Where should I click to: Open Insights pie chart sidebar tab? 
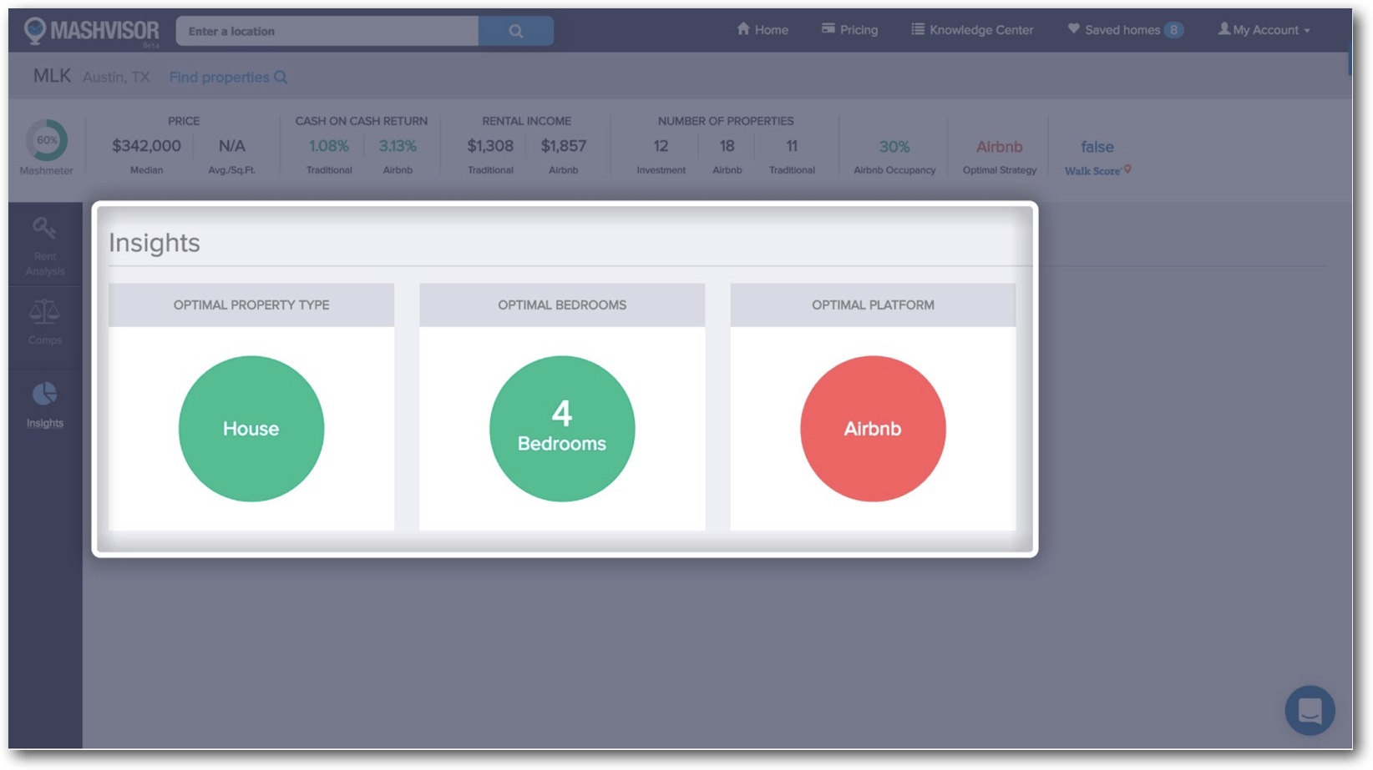coord(45,405)
